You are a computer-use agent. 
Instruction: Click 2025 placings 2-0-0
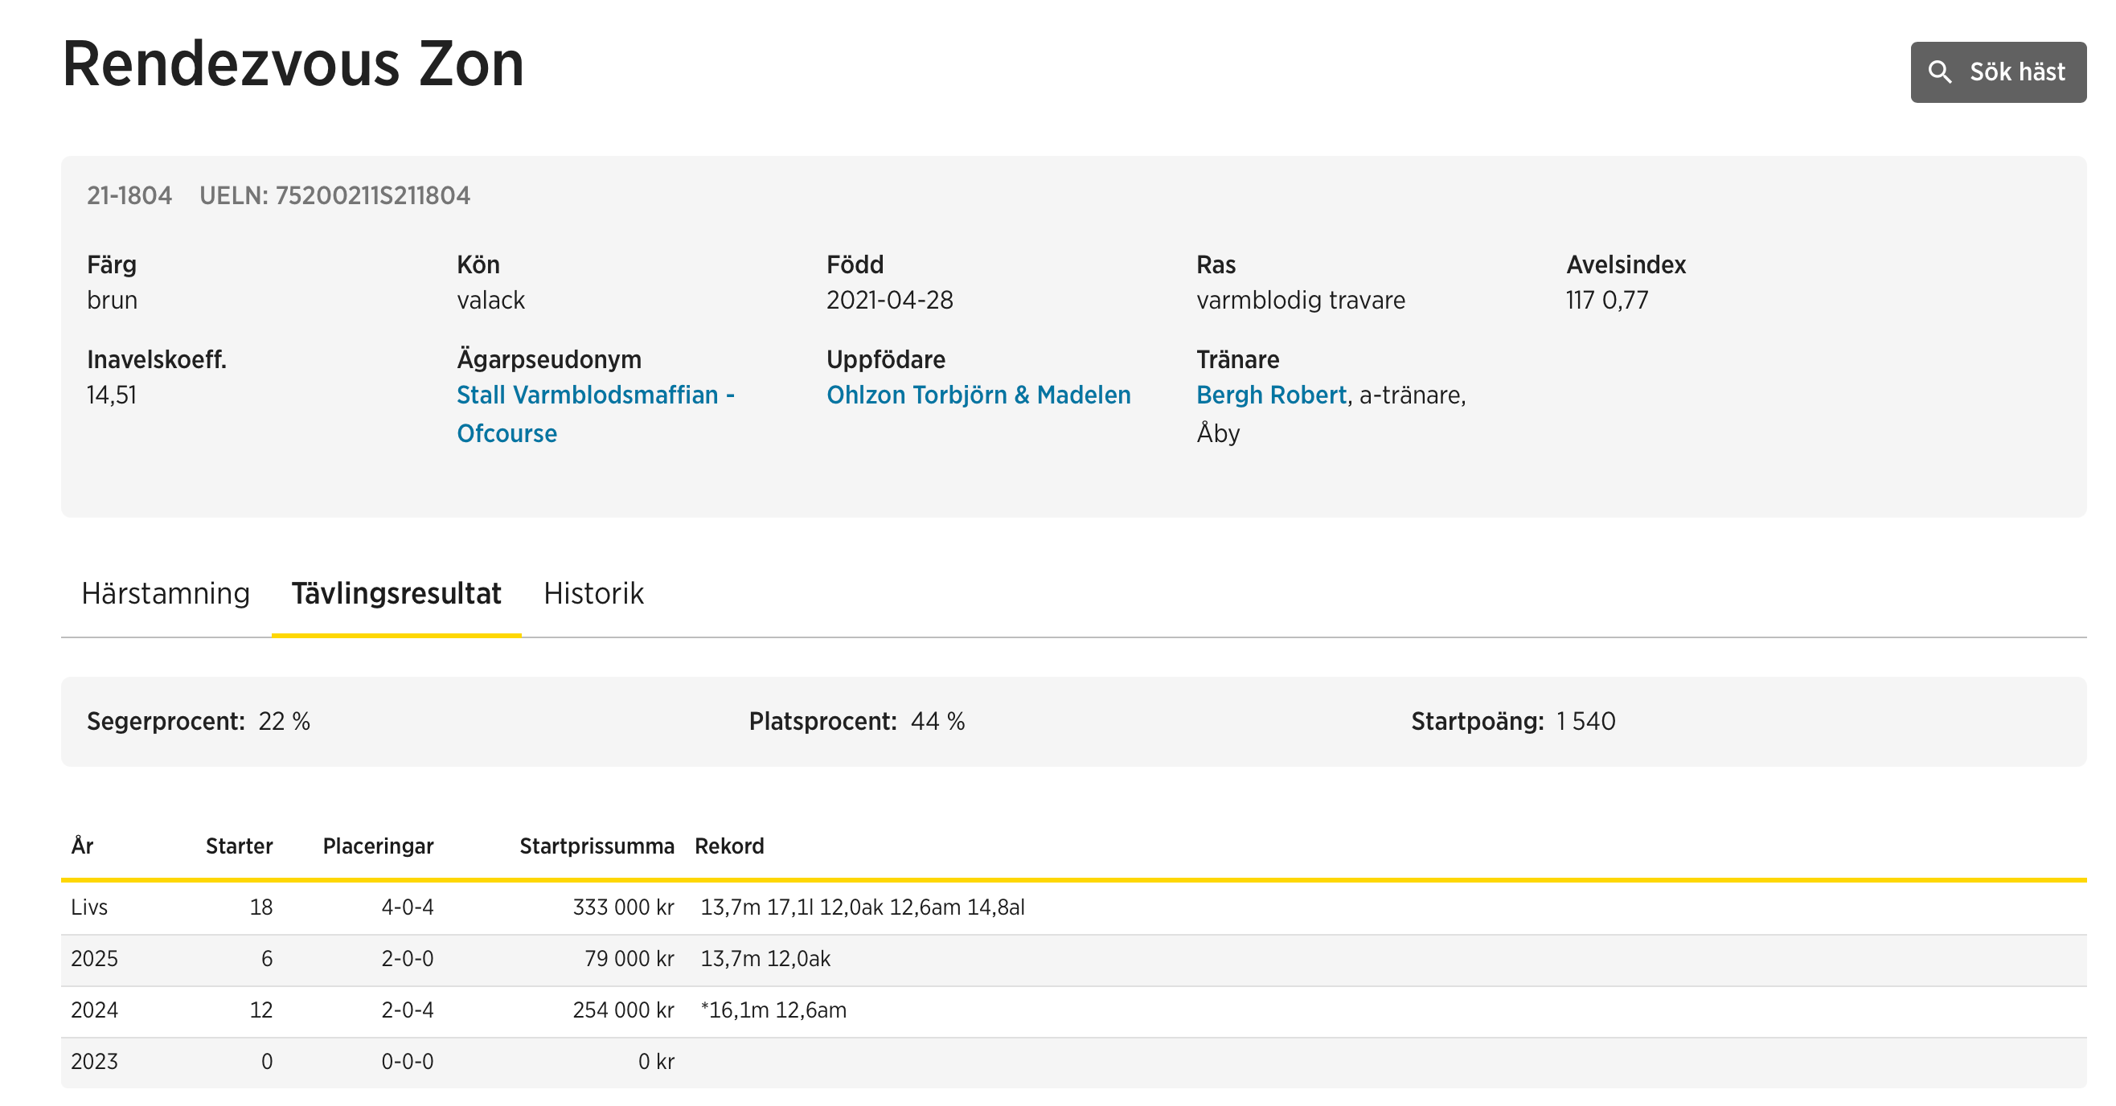(408, 958)
